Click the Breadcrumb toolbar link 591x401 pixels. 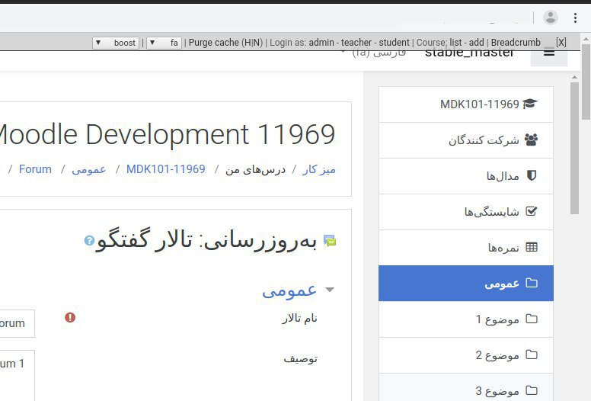click(516, 42)
